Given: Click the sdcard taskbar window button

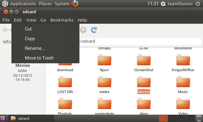Looking at the screenshot, I should tap(31, 118).
